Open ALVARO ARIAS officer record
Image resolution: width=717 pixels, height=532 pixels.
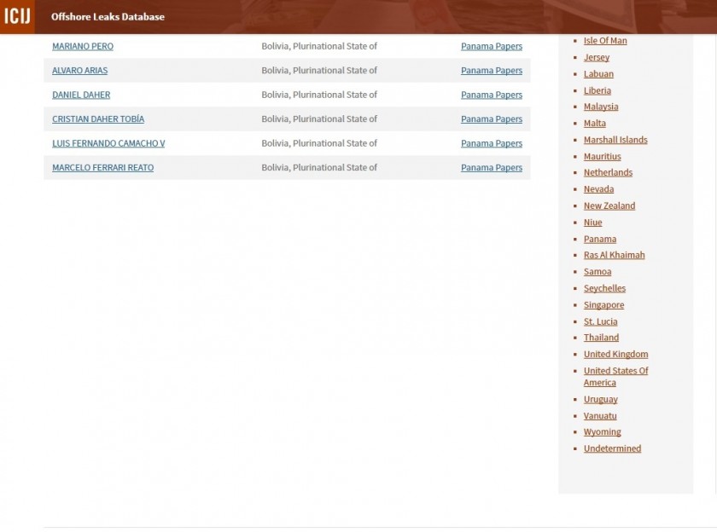[x=80, y=70]
